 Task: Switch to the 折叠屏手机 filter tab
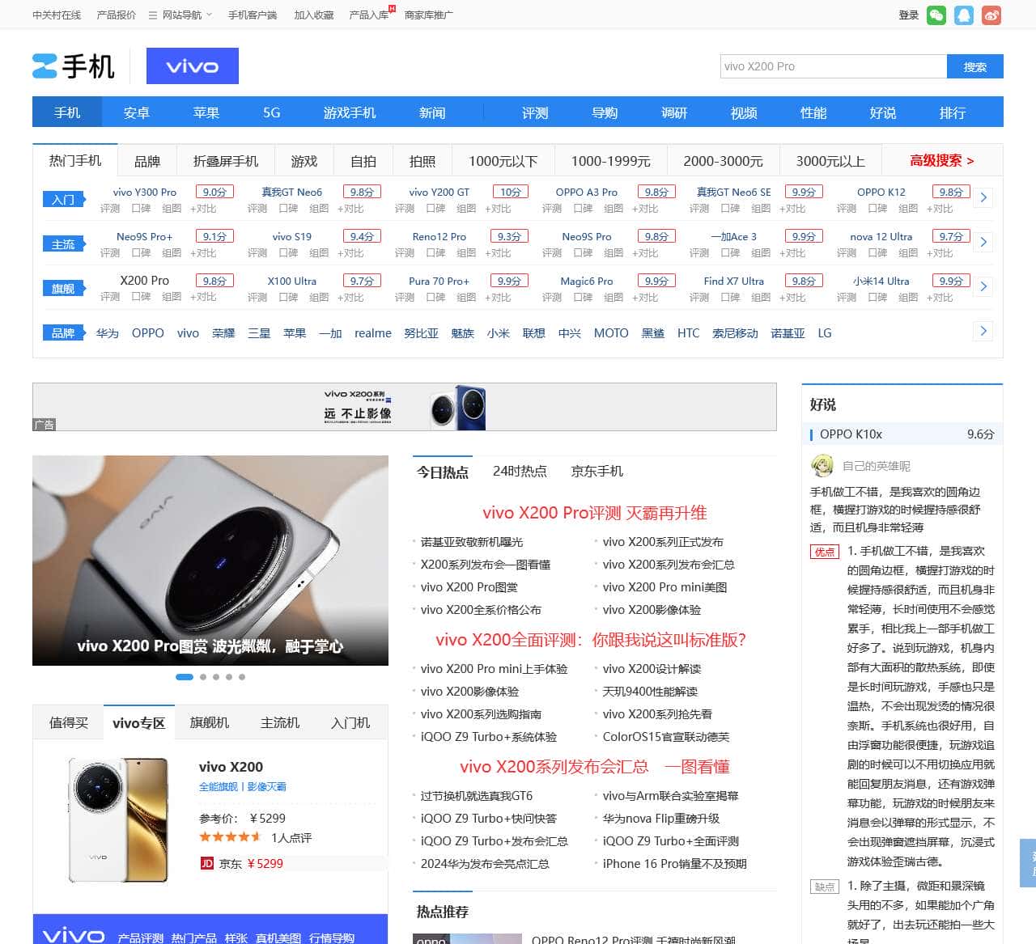point(226,161)
